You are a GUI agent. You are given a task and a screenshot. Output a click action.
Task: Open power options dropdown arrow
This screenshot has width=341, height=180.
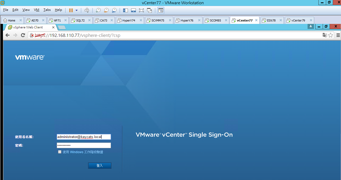(77, 10)
